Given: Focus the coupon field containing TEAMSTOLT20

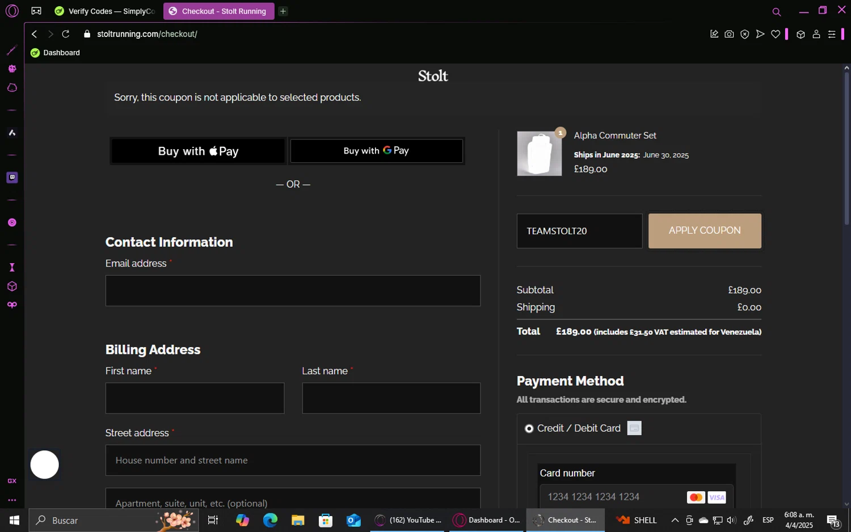Looking at the screenshot, I should 579,231.
